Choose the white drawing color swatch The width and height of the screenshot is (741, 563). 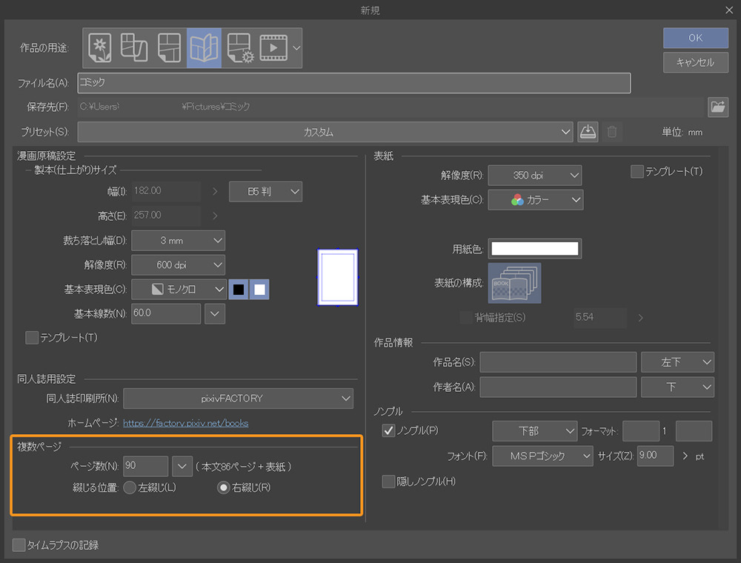[259, 290]
